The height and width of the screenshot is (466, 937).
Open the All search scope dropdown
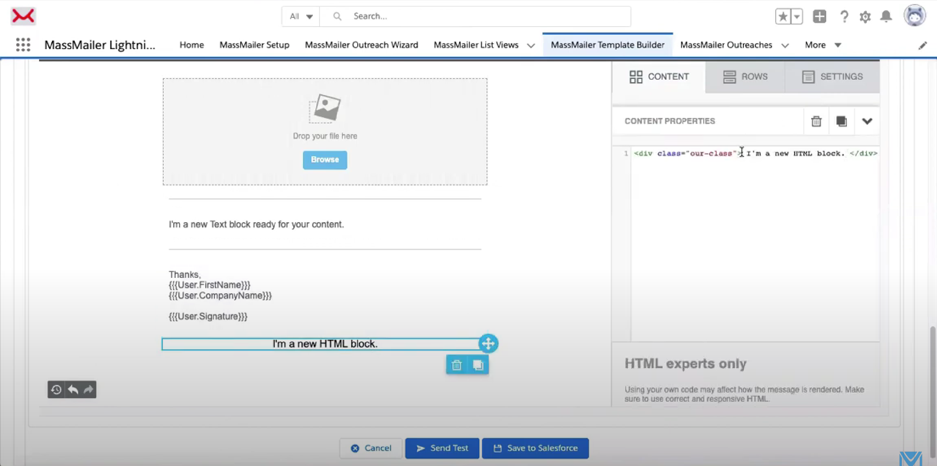pyautogui.click(x=301, y=16)
